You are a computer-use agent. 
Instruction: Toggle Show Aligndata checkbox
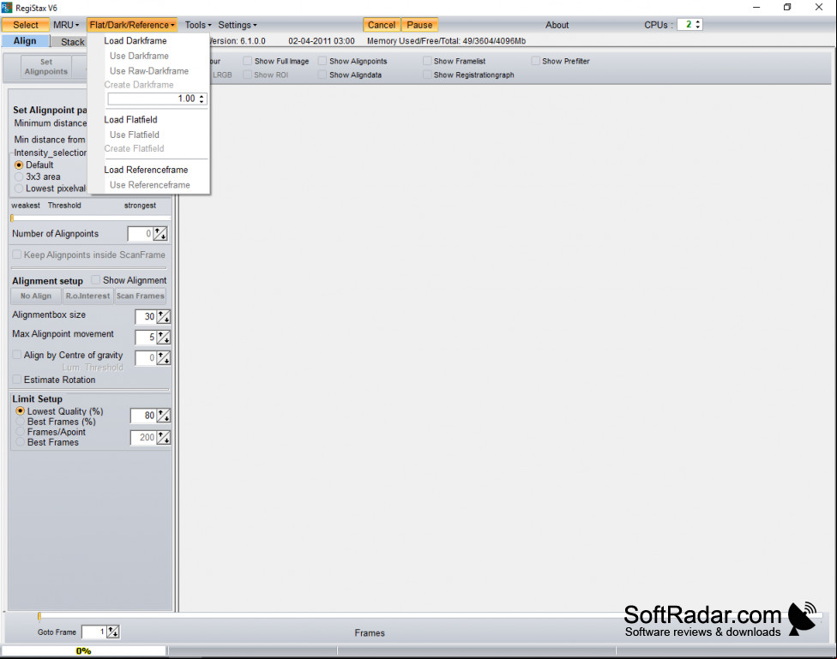(322, 75)
